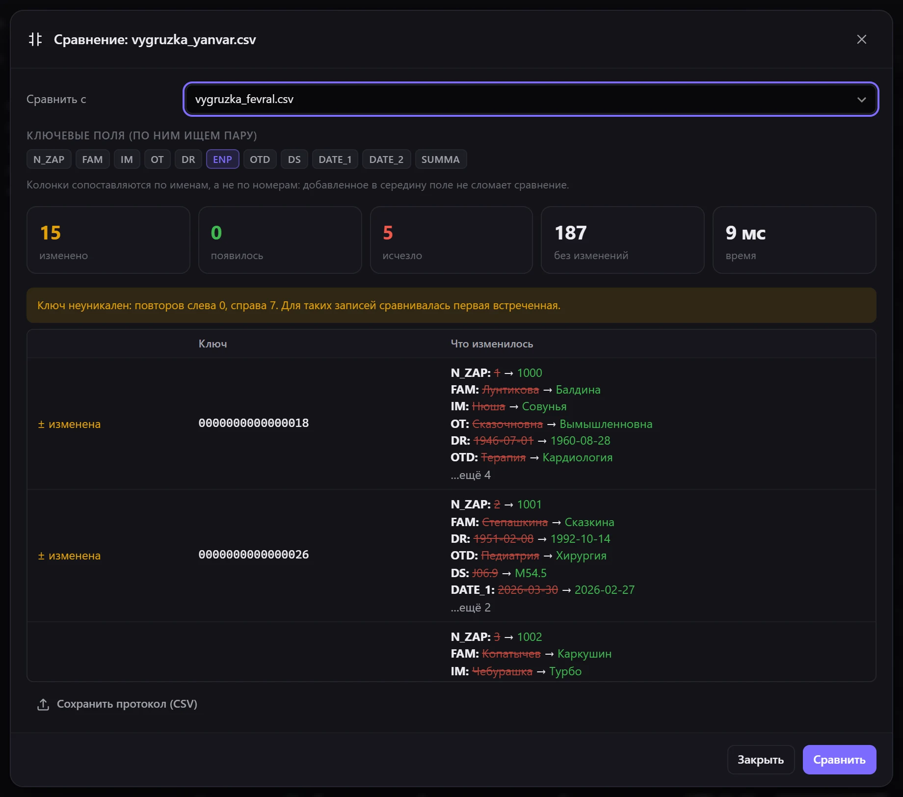The image size is (903, 797).
Task: Click the Закрыть button
Action: tap(761, 760)
